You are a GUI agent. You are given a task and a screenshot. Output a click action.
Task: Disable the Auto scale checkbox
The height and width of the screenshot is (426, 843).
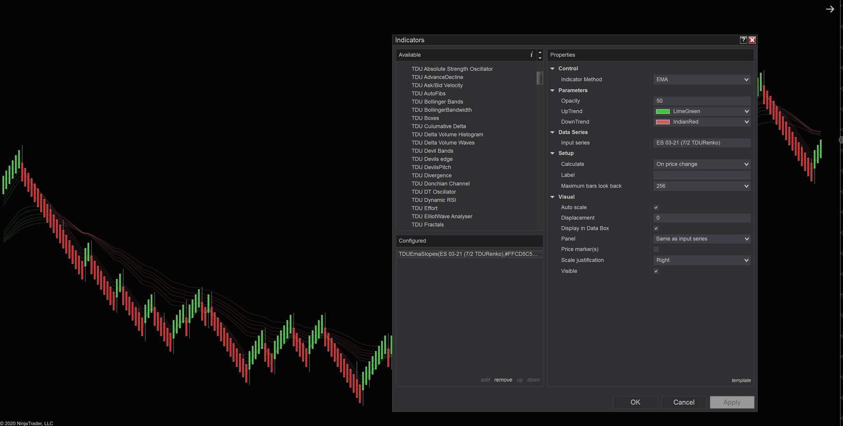[656, 207]
